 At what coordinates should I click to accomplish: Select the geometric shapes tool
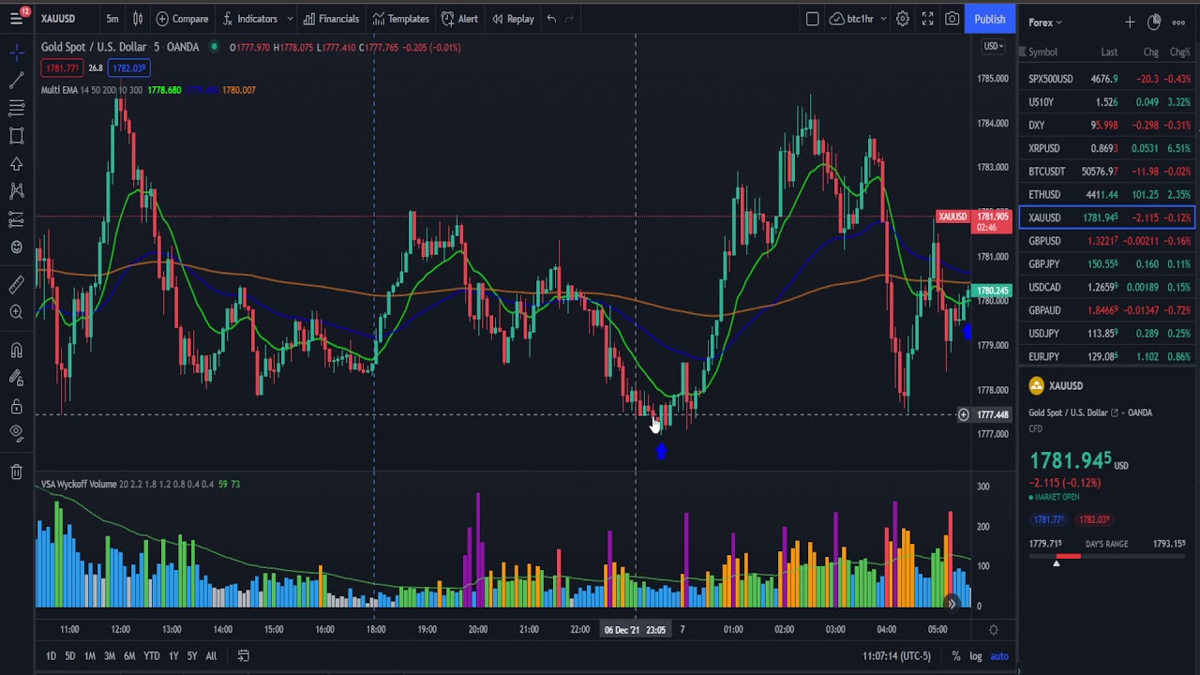point(16,136)
